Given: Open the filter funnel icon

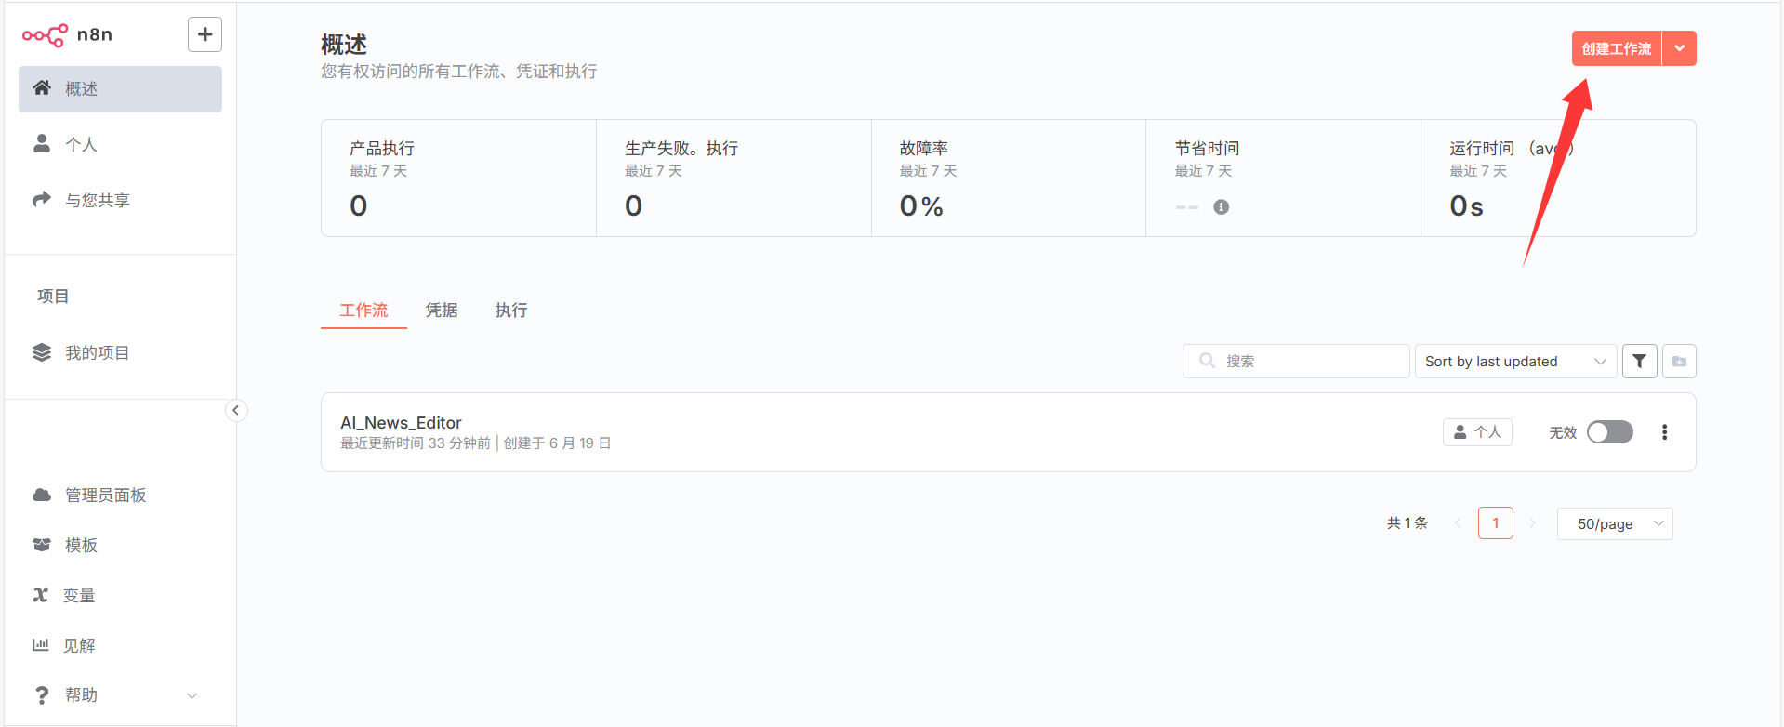Looking at the screenshot, I should coord(1639,362).
